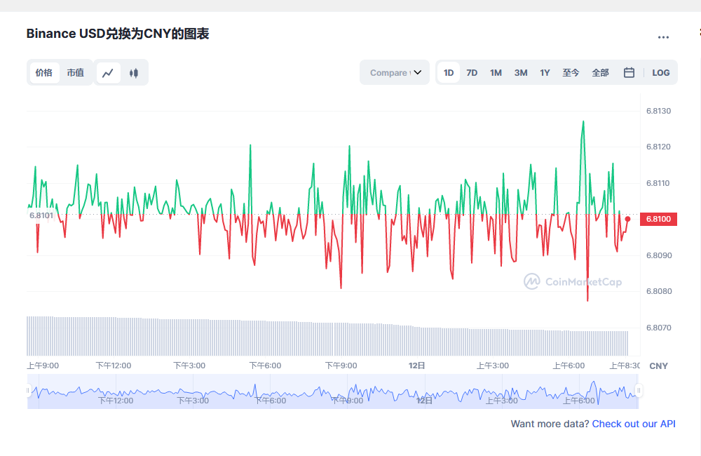The height and width of the screenshot is (456, 701).
Task: Select the 至今 year-to-date range
Action: [x=571, y=72]
